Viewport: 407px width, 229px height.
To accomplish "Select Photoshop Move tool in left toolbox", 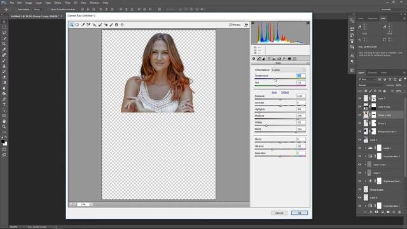I will [x=4, y=22].
